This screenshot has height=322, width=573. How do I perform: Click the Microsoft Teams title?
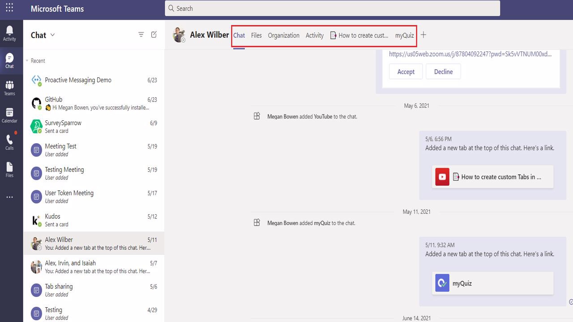coord(57,8)
